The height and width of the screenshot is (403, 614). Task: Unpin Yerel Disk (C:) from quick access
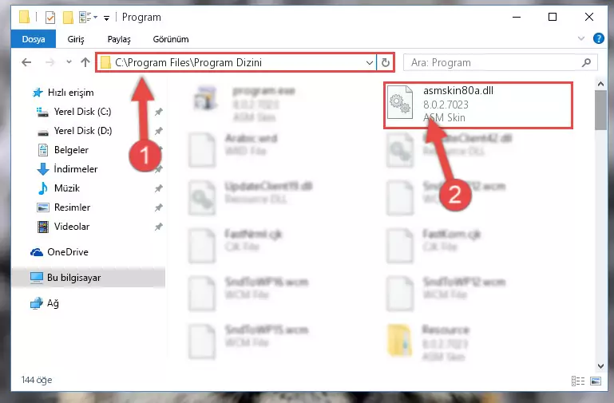[x=158, y=112]
